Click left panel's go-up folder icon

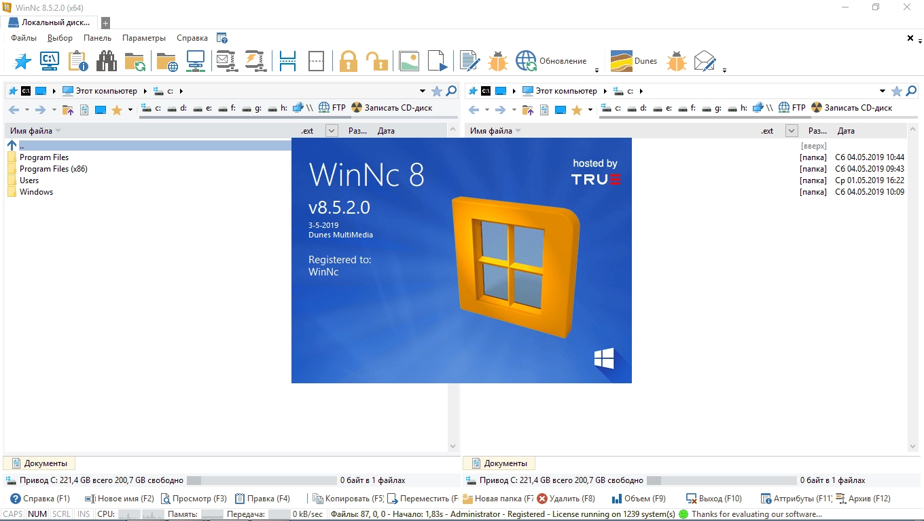click(x=68, y=109)
